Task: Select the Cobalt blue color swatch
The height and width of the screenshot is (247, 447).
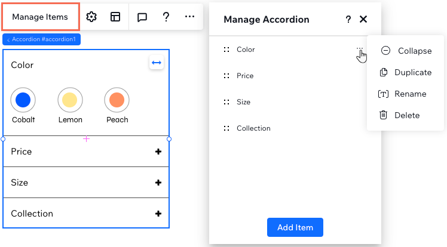Action: tap(23, 100)
